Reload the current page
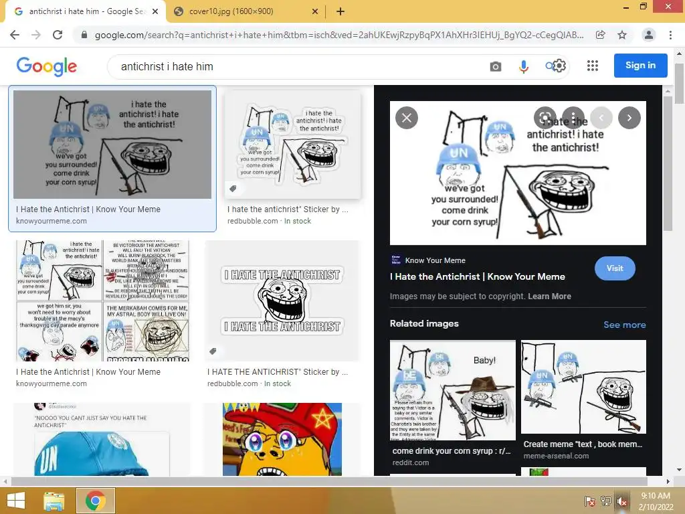This screenshot has width=685, height=514. 58,35
